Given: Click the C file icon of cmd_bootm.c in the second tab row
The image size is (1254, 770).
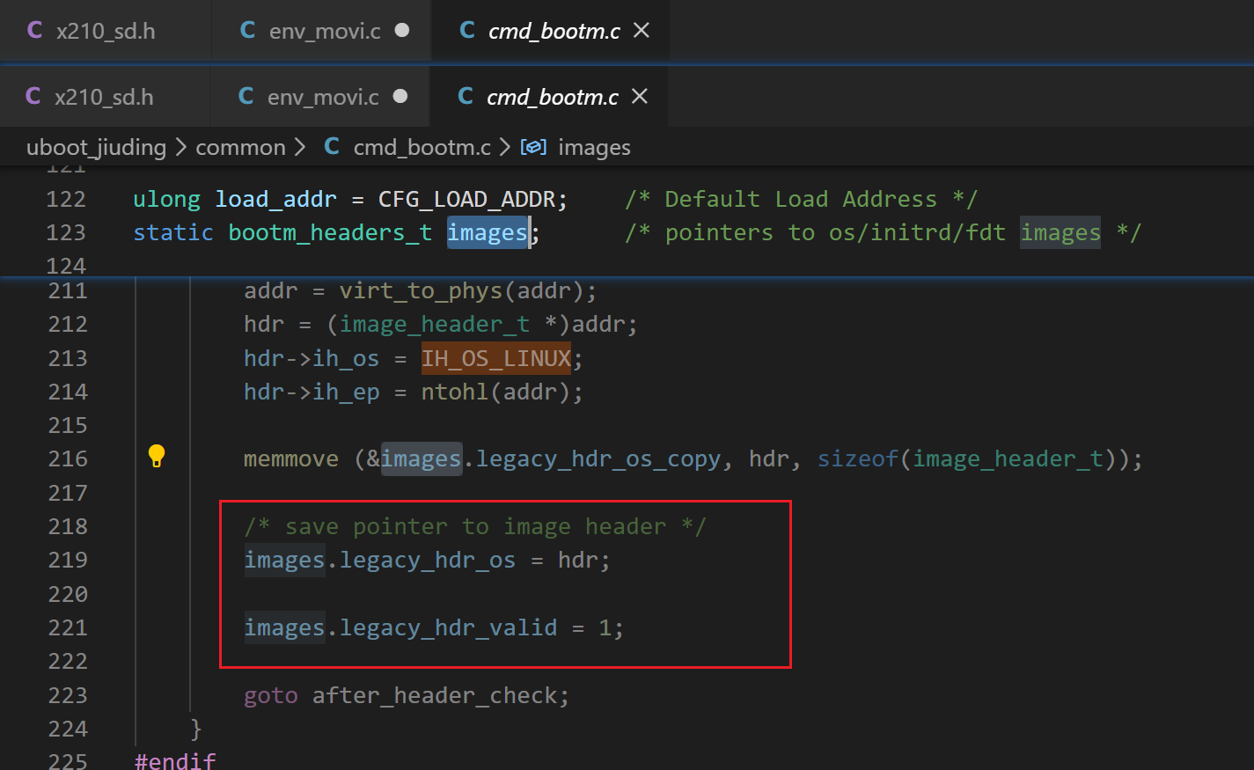Looking at the screenshot, I should [x=466, y=97].
